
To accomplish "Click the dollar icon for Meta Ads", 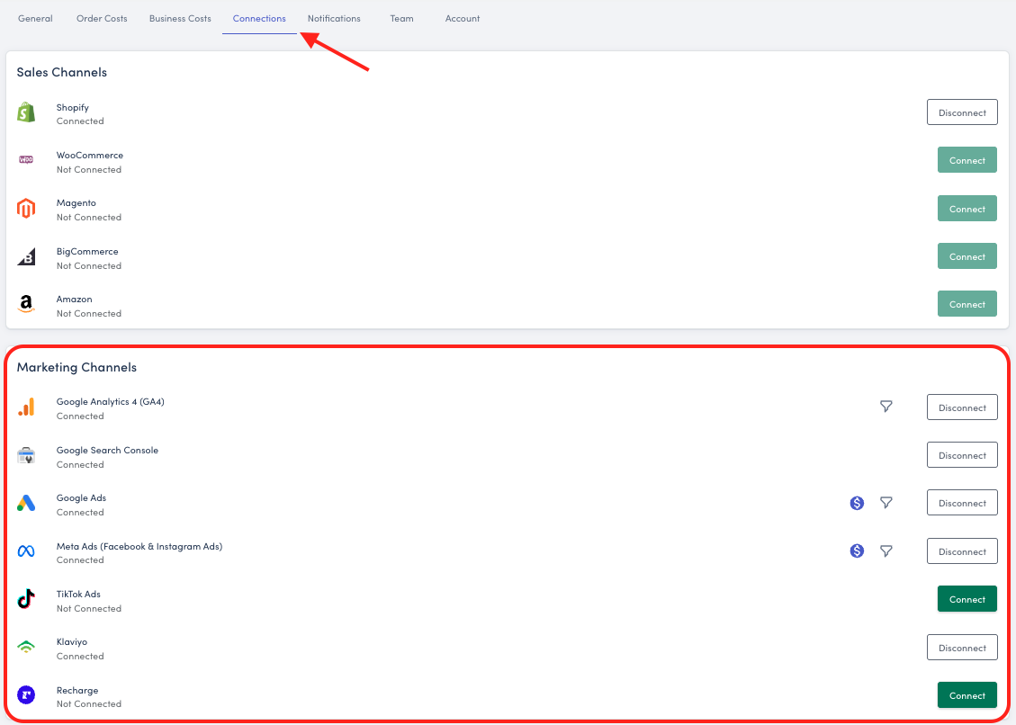I will (857, 551).
